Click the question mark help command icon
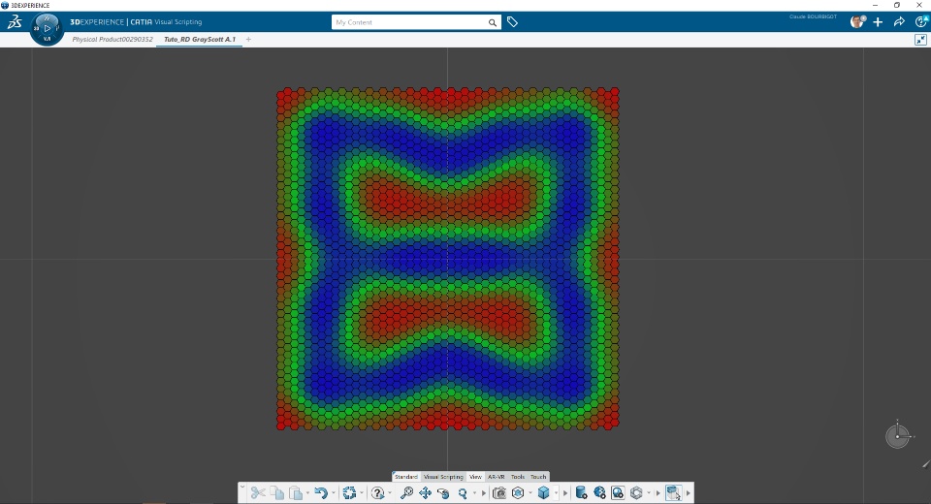The image size is (931, 504). click(377, 492)
